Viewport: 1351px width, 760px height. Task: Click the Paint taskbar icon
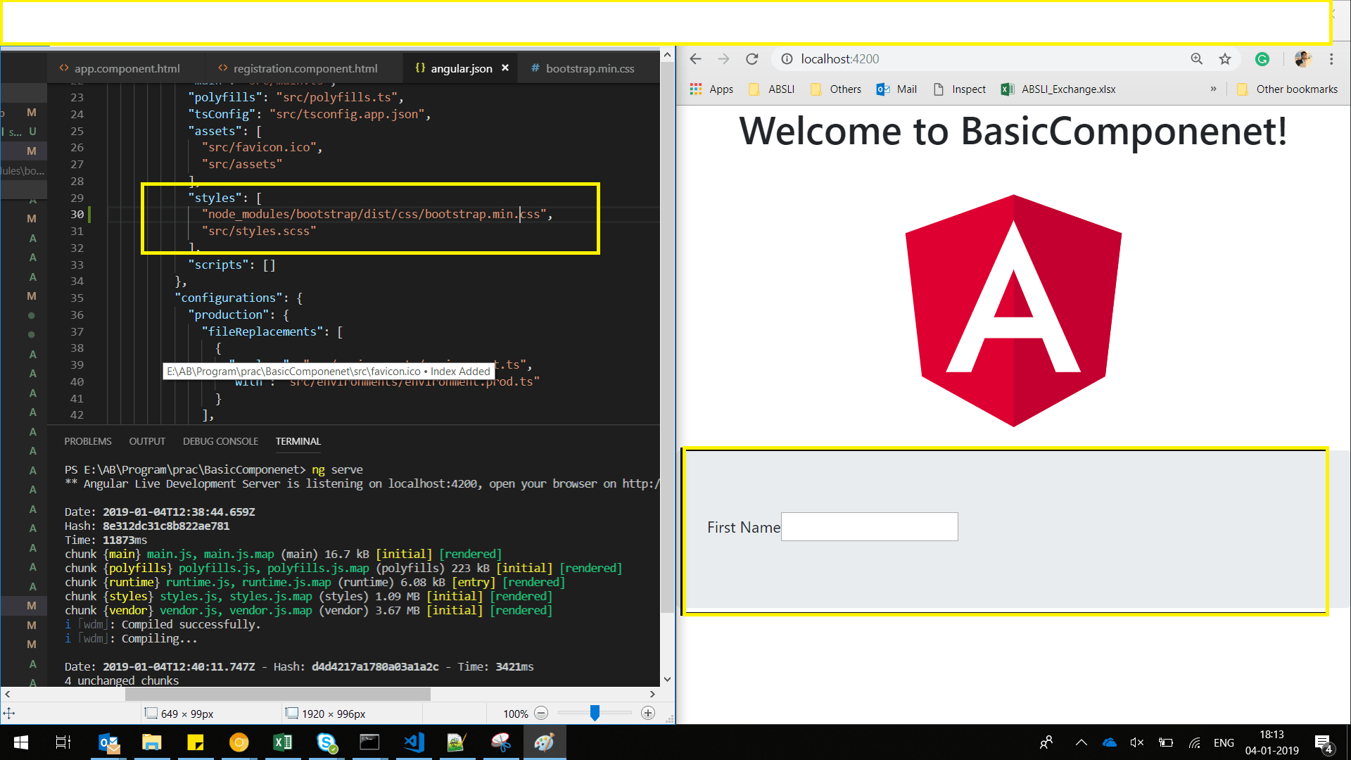tap(544, 742)
